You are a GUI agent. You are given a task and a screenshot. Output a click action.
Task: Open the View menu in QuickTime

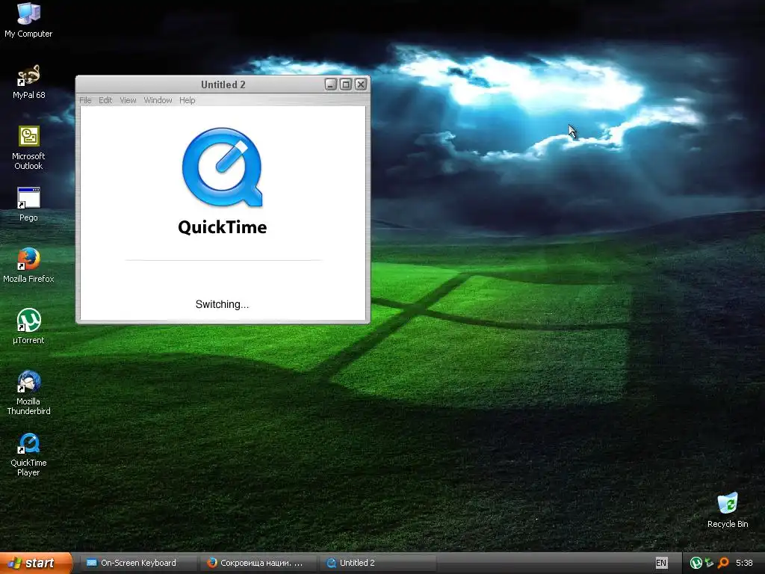pyautogui.click(x=128, y=100)
